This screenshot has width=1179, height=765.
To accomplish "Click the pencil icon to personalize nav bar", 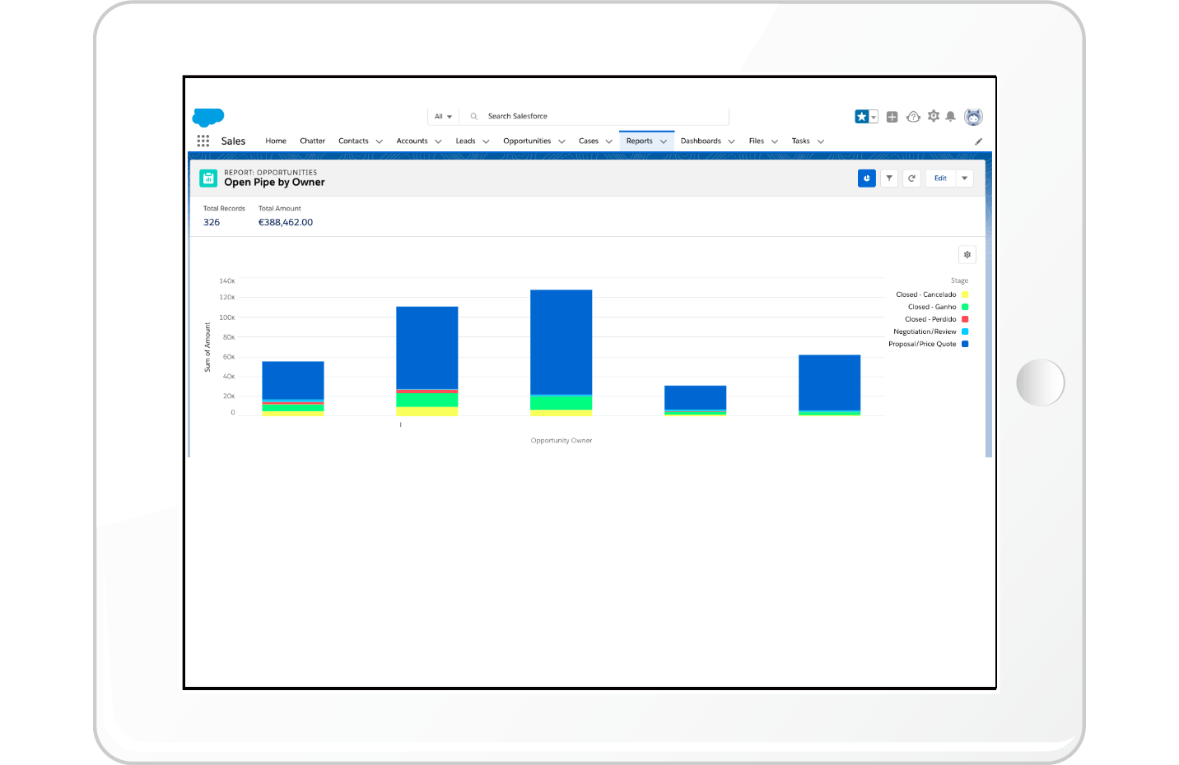I will click(x=978, y=141).
